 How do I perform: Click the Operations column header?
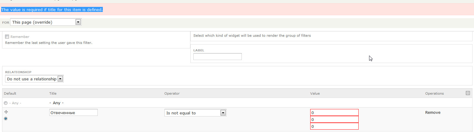click(x=434, y=93)
